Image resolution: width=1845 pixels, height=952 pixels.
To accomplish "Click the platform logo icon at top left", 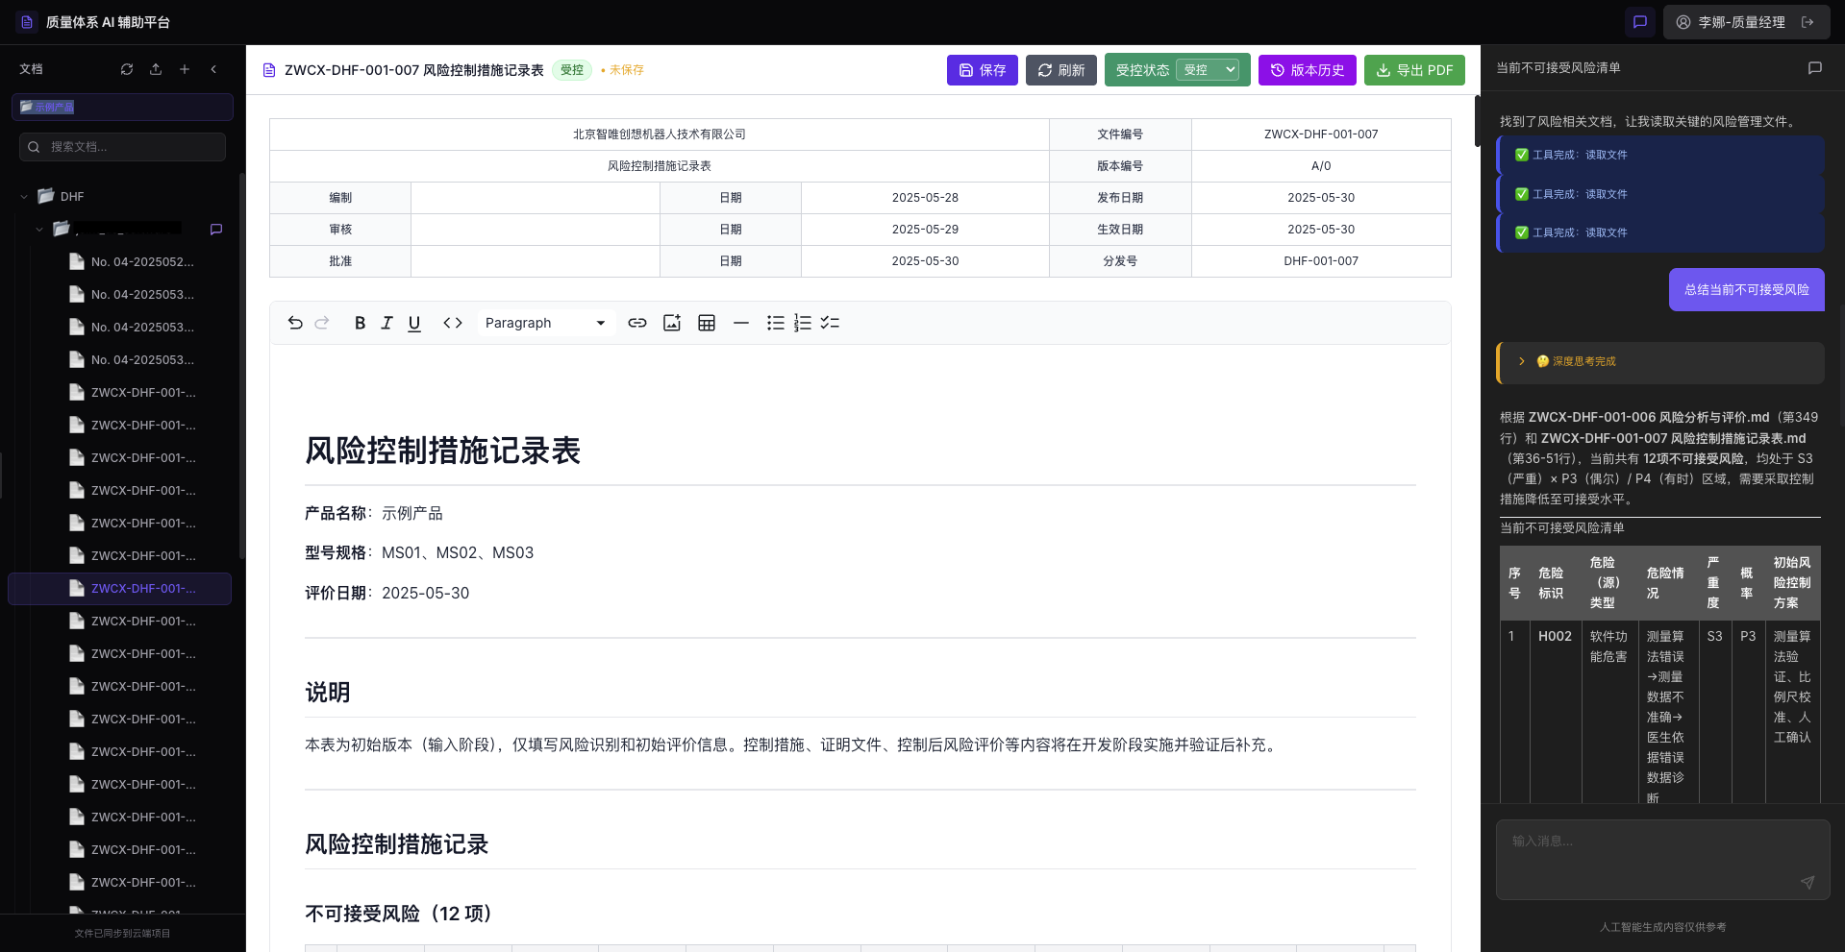I will click(27, 22).
